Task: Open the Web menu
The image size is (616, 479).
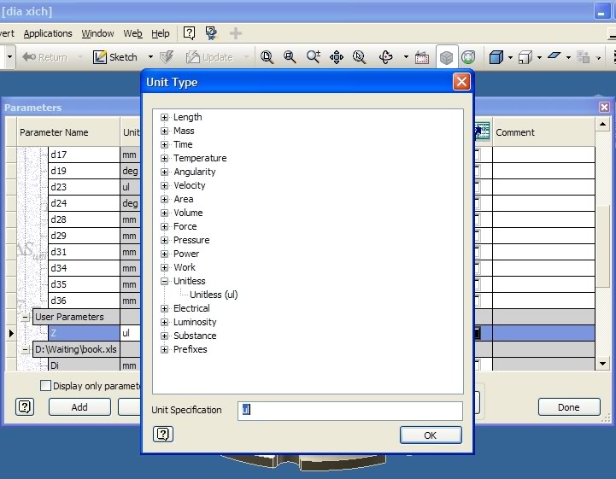Action: tap(132, 34)
